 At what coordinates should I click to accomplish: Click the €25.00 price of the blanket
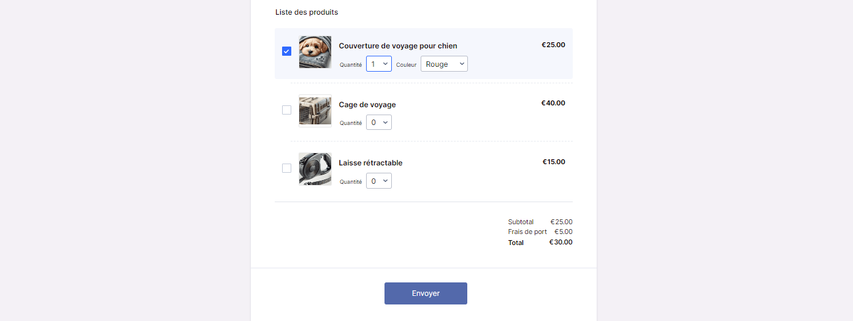point(553,45)
